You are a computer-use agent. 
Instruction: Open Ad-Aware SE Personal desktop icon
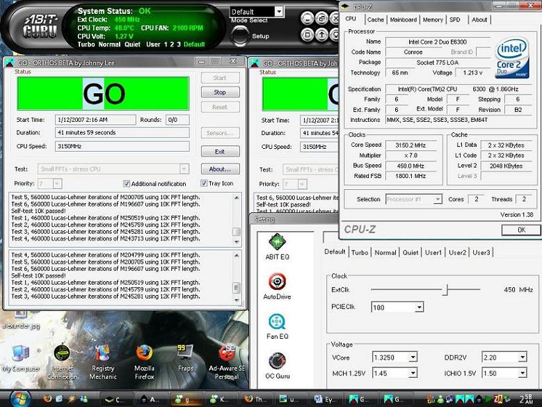(227, 362)
